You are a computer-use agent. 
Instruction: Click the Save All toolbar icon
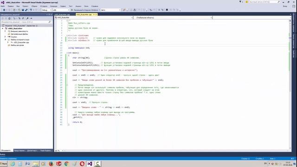[x=26, y=10]
